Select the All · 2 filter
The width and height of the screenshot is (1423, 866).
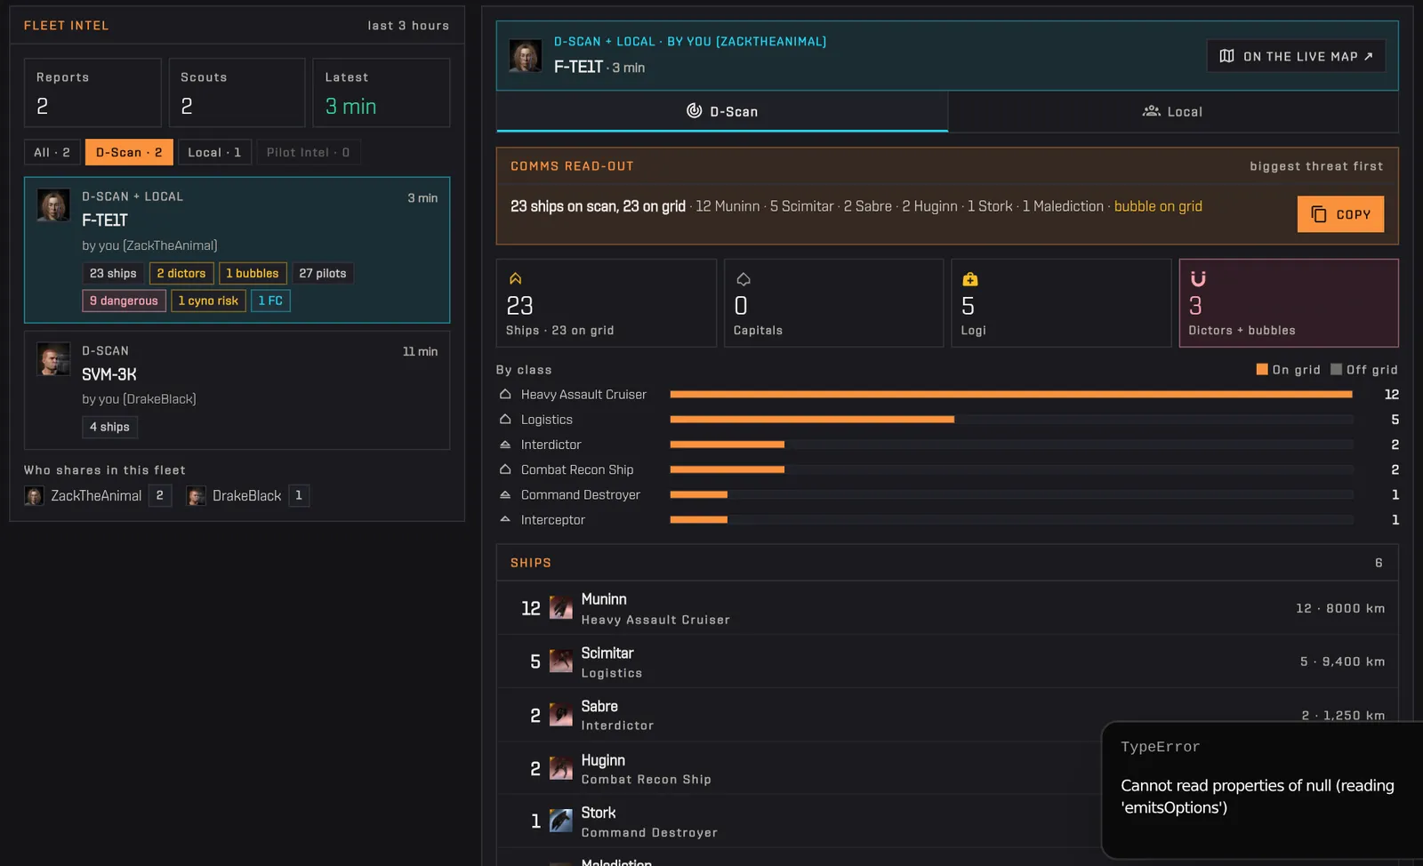(x=52, y=152)
